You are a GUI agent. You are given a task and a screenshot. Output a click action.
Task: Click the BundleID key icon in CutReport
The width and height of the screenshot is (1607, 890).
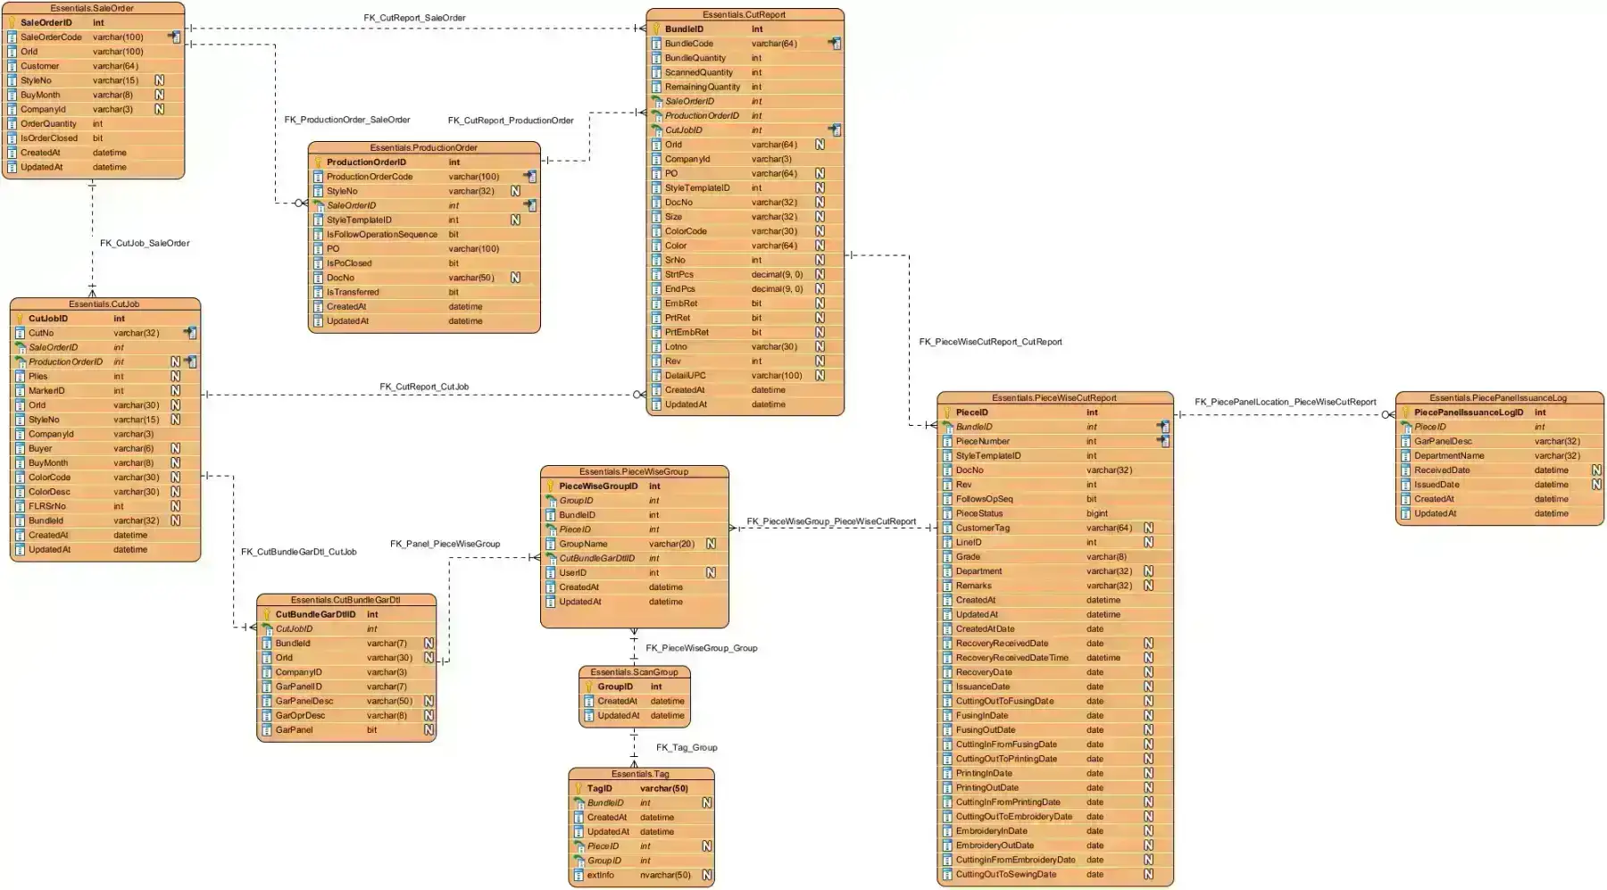tap(656, 29)
